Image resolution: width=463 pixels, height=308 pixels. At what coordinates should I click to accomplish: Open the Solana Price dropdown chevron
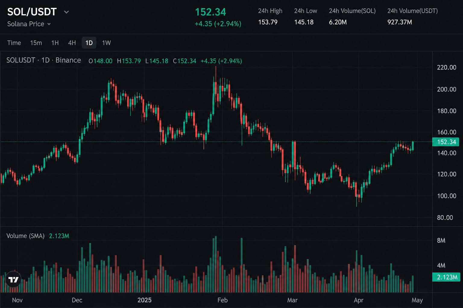point(49,24)
